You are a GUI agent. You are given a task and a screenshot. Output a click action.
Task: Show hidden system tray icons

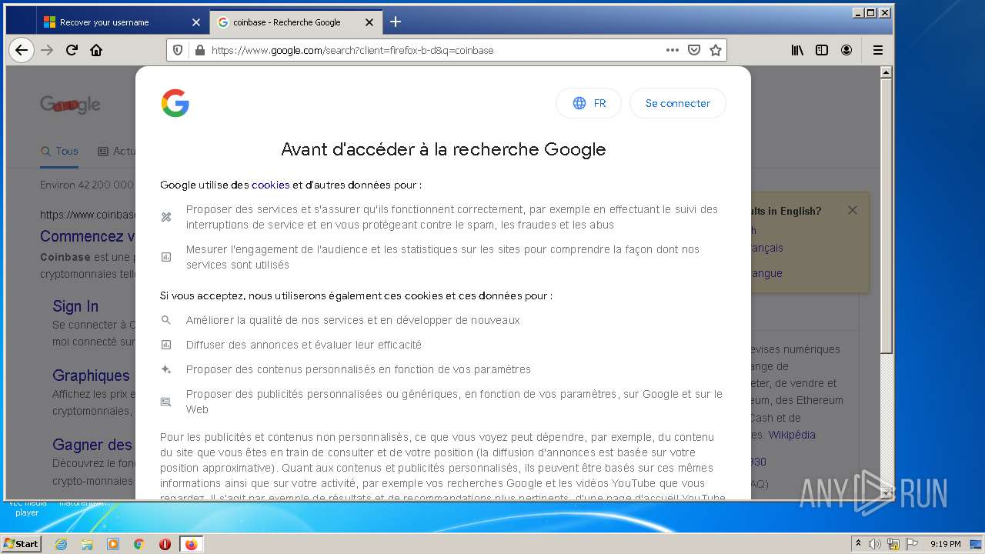[858, 544]
